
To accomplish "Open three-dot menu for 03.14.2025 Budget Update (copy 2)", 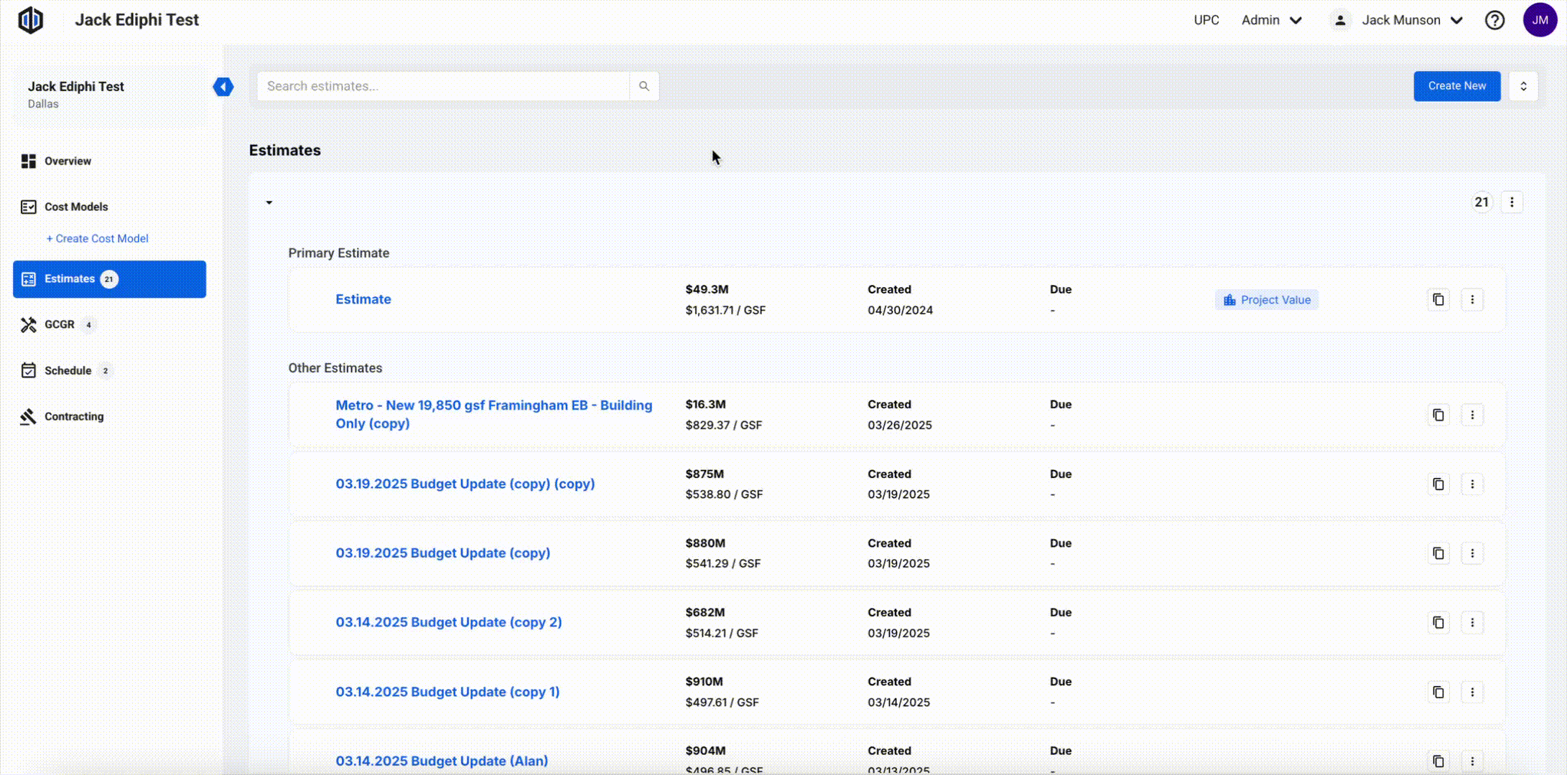I will 1472,623.
